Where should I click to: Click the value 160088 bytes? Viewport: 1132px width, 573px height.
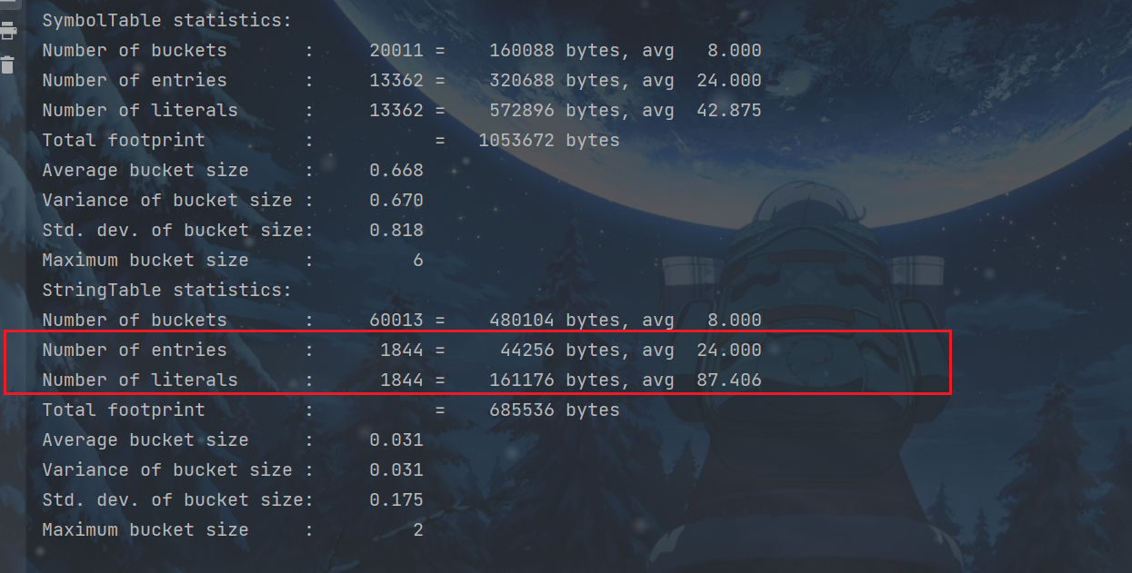coord(521,50)
